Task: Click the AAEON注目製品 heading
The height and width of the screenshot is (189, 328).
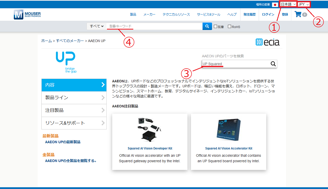Action: coord(125,106)
